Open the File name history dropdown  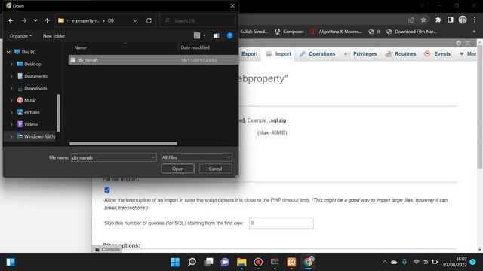(153, 157)
